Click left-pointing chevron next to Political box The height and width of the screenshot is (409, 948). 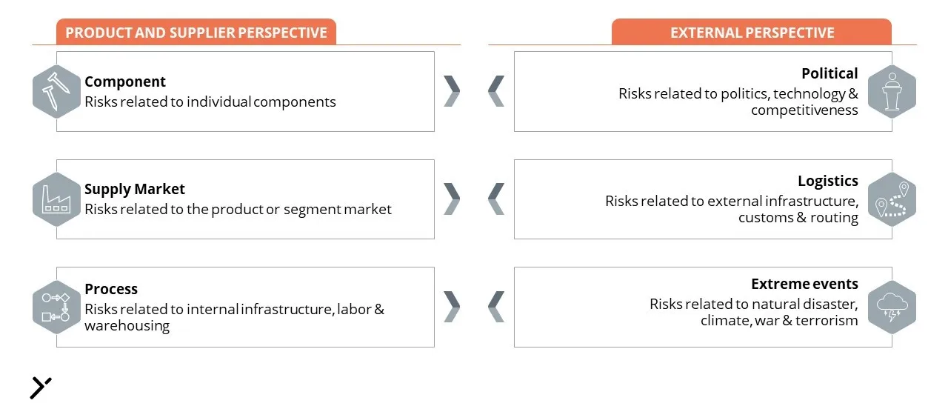[x=496, y=91]
